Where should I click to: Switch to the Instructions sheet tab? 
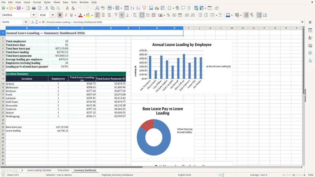point(64,170)
